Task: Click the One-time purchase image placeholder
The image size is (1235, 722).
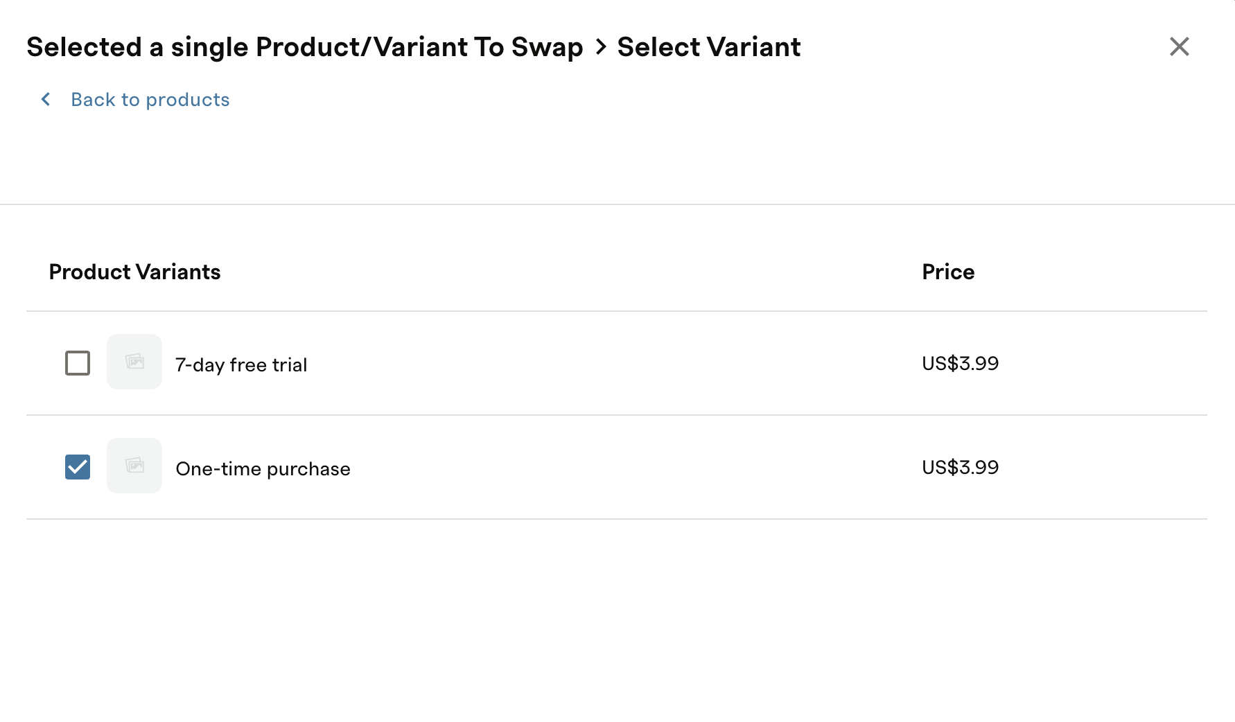Action: point(134,466)
